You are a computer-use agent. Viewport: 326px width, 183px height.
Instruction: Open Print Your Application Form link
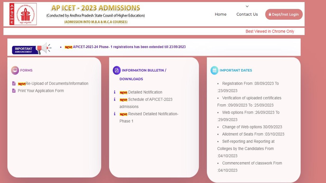pyautogui.click(x=41, y=91)
